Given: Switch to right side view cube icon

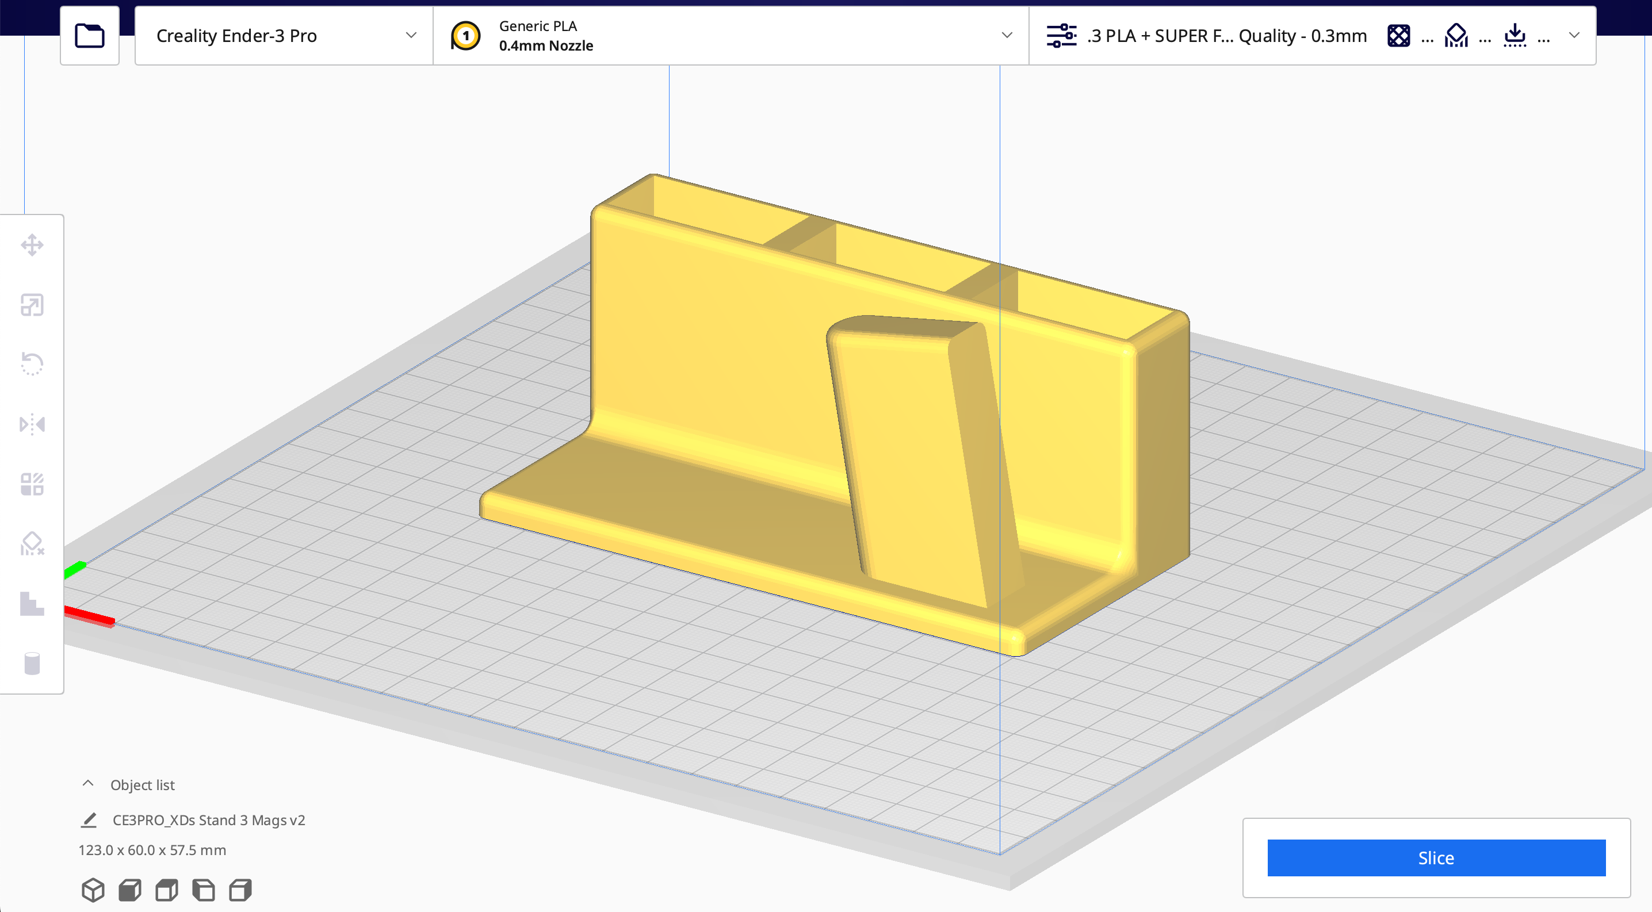Looking at the screenshot, I should (x=240, y=890).
